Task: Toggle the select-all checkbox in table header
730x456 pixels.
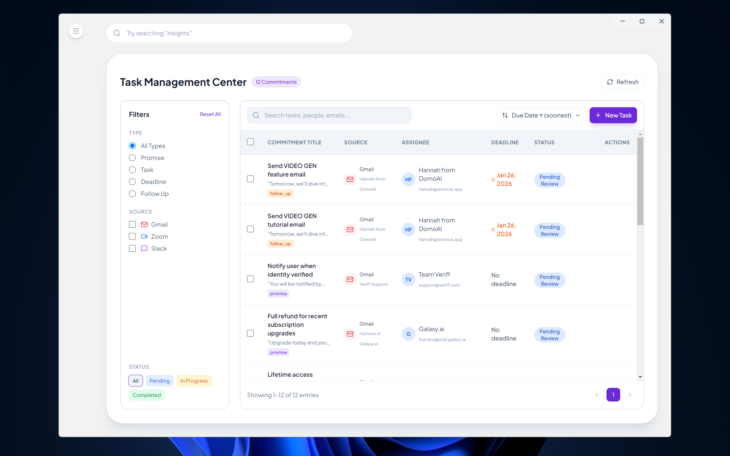Action: coord(250,142)
